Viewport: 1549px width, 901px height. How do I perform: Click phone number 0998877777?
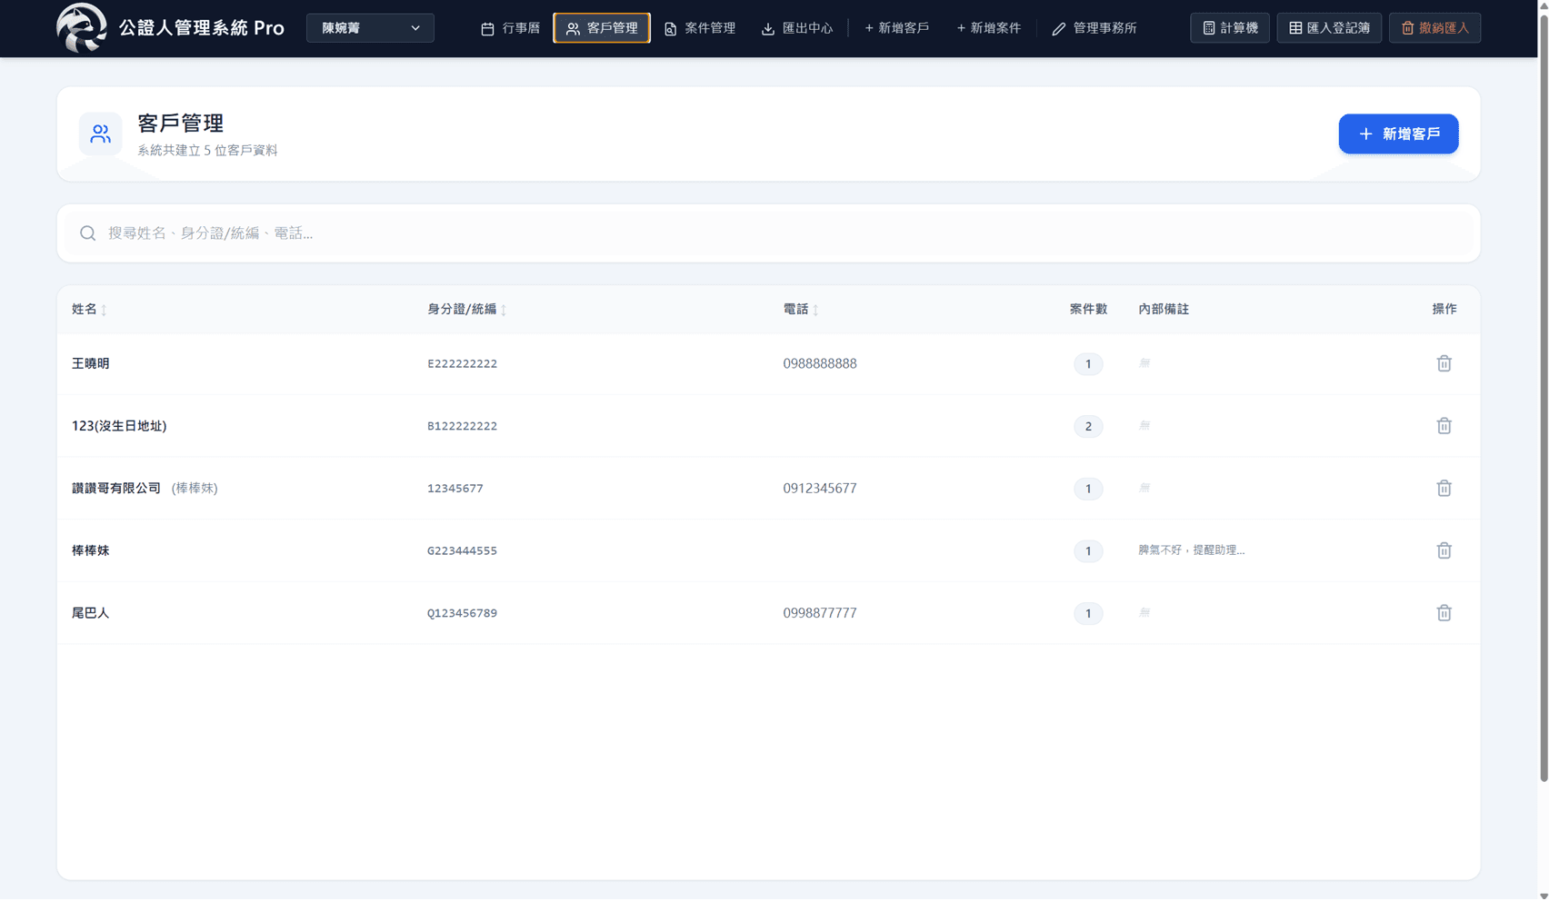point(820,613)
